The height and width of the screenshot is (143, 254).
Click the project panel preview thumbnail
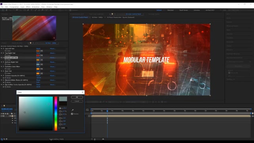[34, 28]
